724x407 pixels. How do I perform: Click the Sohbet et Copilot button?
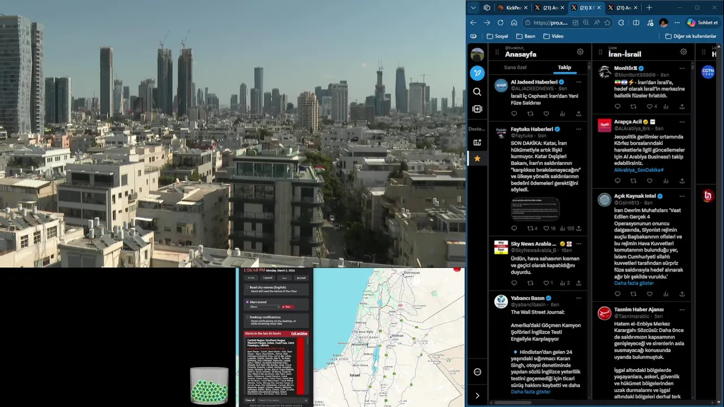(703, 23)
